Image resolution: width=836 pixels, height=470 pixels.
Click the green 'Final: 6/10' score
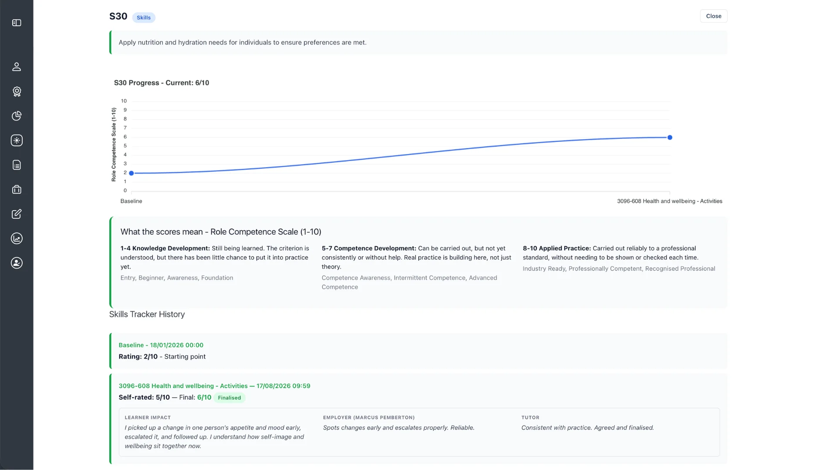point(204,397)
